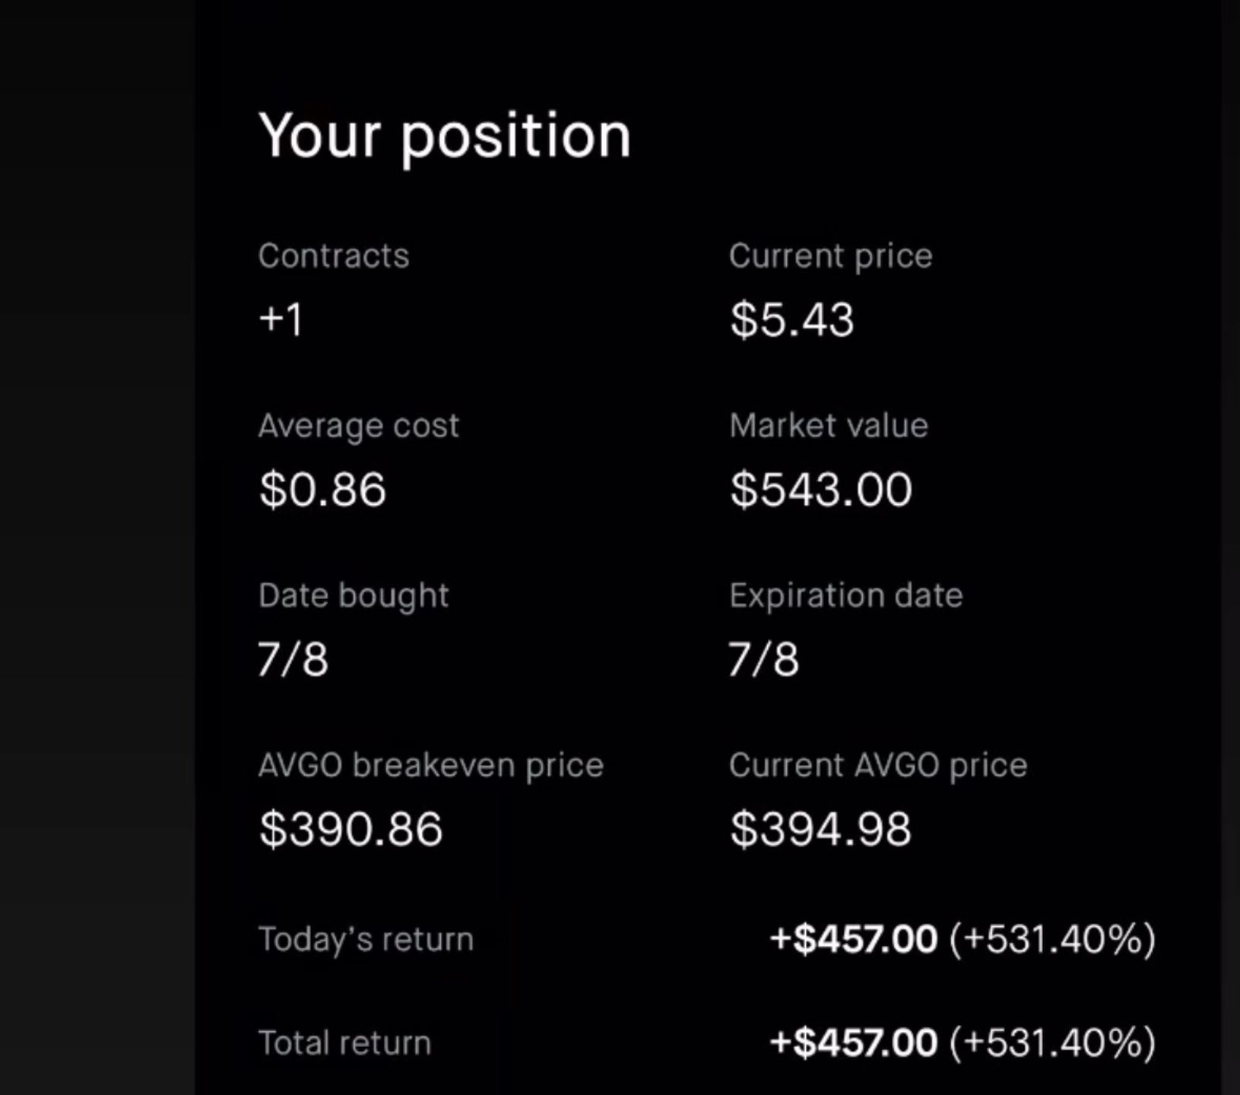Click the +1 contracts value
This screenshot has height=1095, width=1240.
[281, 319]
